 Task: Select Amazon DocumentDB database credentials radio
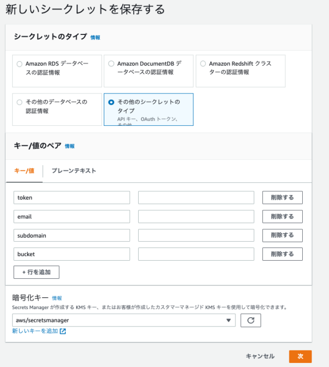pyautogui.click(x=112, y=64)
